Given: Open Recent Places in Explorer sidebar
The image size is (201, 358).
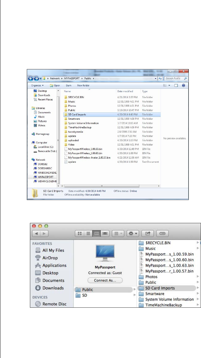Looking at the screenshot, I should point(43,99).
